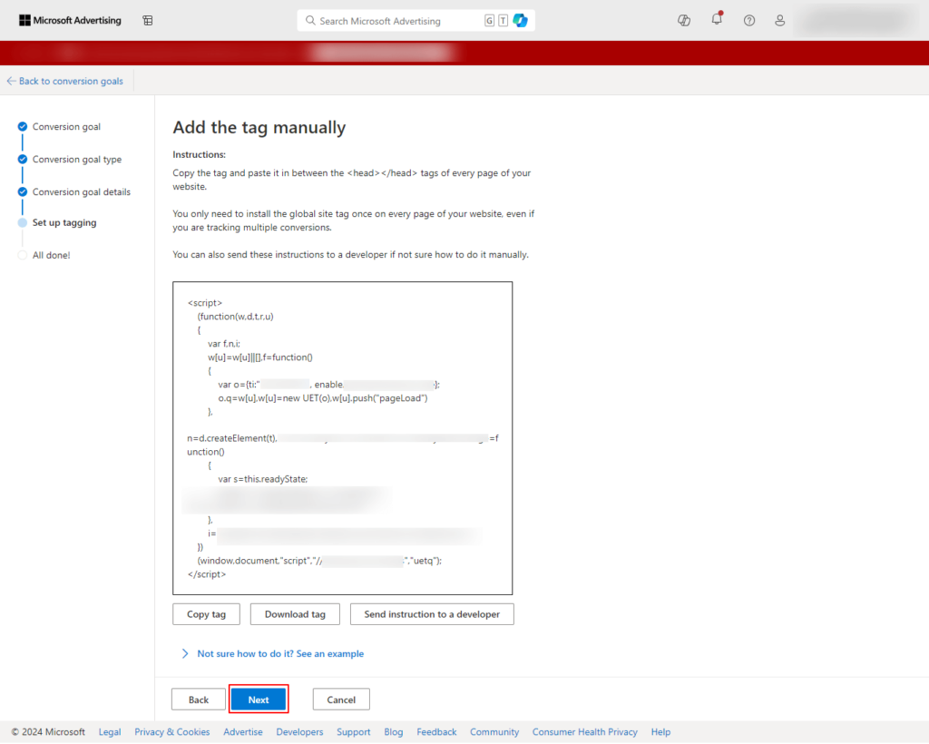Viewport: 929px width, 744px height.
Task: Select the Conversion goal details step
Action: pos(82,191)
